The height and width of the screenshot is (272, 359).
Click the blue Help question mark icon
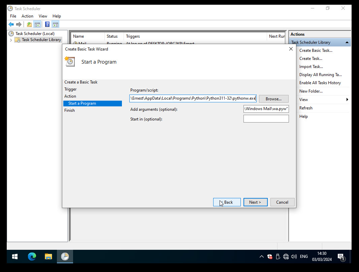pos(47,24)
